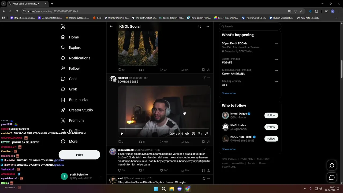Open File Explorer from the taskbar

pos(171,189)
